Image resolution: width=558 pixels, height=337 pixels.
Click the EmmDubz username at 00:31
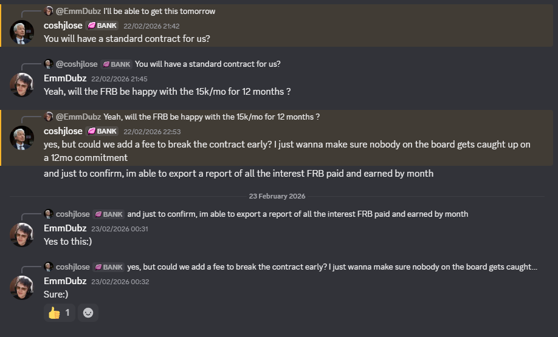pyautogui.click(x=65, y=228)
